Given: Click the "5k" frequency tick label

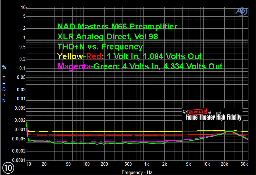Looking at the screenshot, I should click(x=188, y=164).
